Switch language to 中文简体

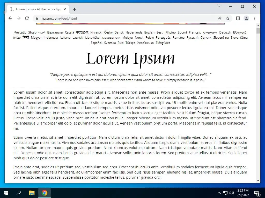[x=82, y=32]
